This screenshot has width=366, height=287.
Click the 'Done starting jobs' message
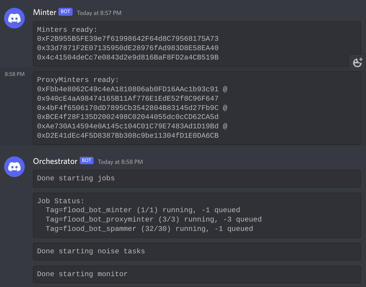pyautogui.click(x=76, y=178)
